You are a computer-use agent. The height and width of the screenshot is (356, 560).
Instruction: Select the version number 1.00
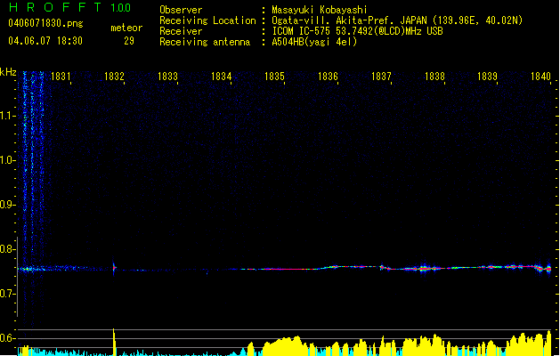121,8
